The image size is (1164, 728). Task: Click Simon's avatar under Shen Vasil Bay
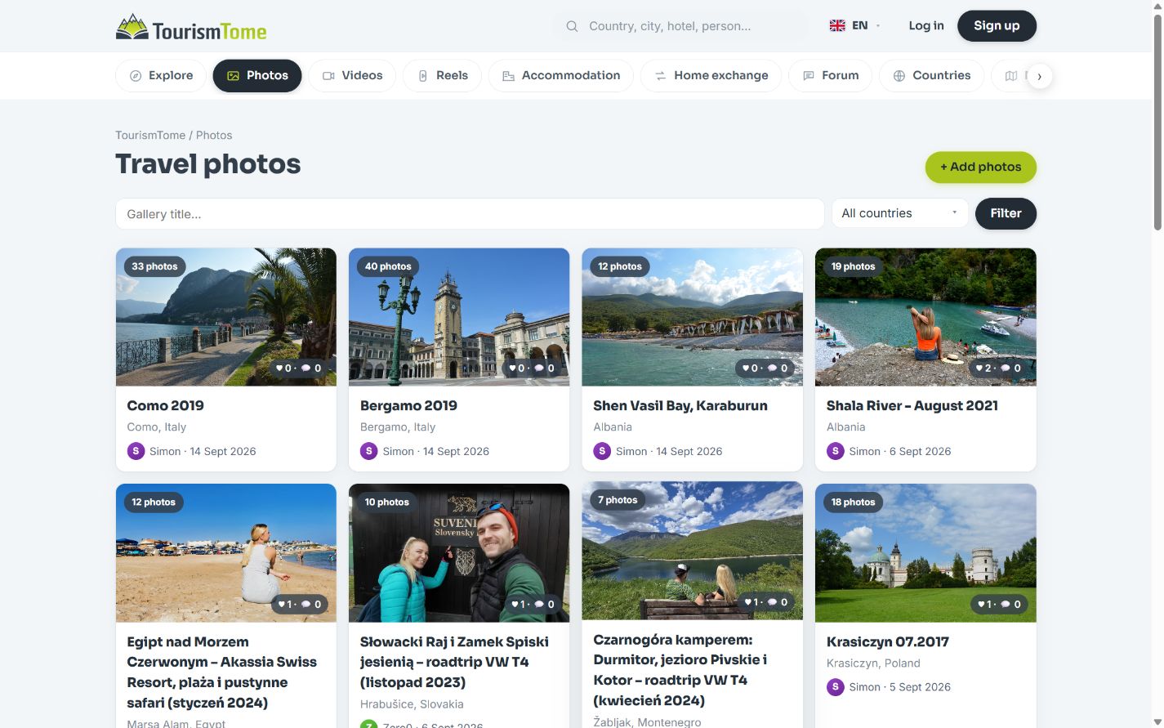[602, 451]
